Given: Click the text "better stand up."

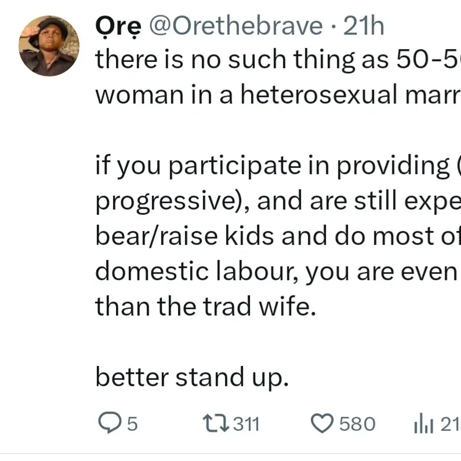Looking at the screenshot, I should pos(191,378).
